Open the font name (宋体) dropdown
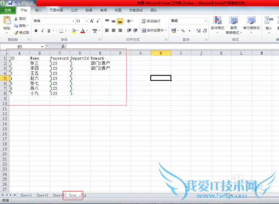 click(73, 21)
